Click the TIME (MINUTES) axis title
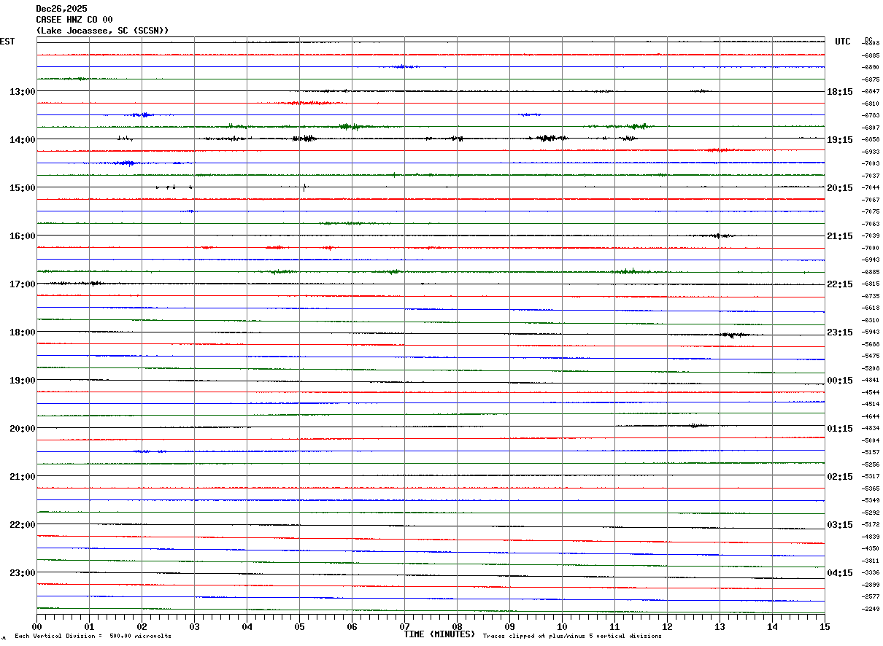The image size is (883, 646). click(439, 634)
